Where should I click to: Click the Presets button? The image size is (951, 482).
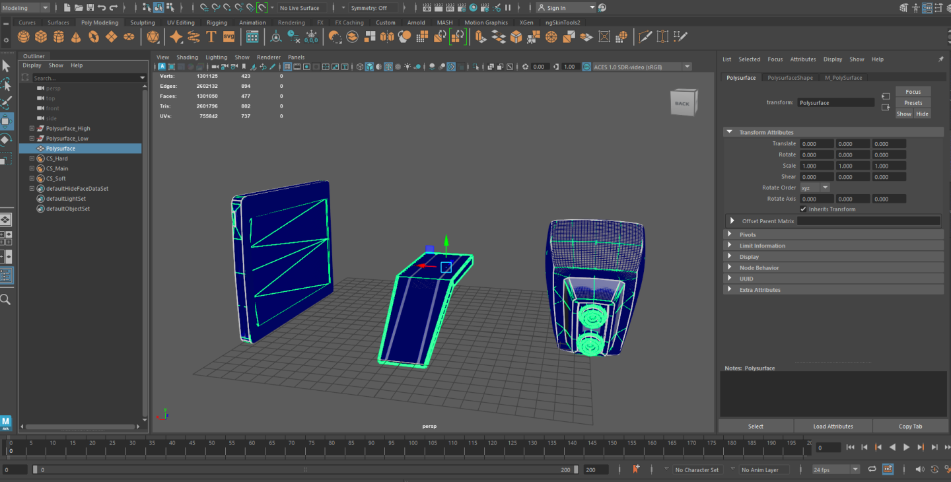913,103
